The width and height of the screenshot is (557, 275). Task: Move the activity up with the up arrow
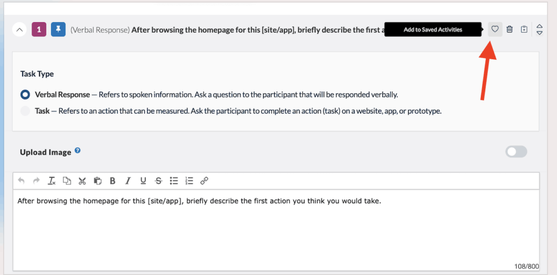pyautogui.click(x=539, y=26)
